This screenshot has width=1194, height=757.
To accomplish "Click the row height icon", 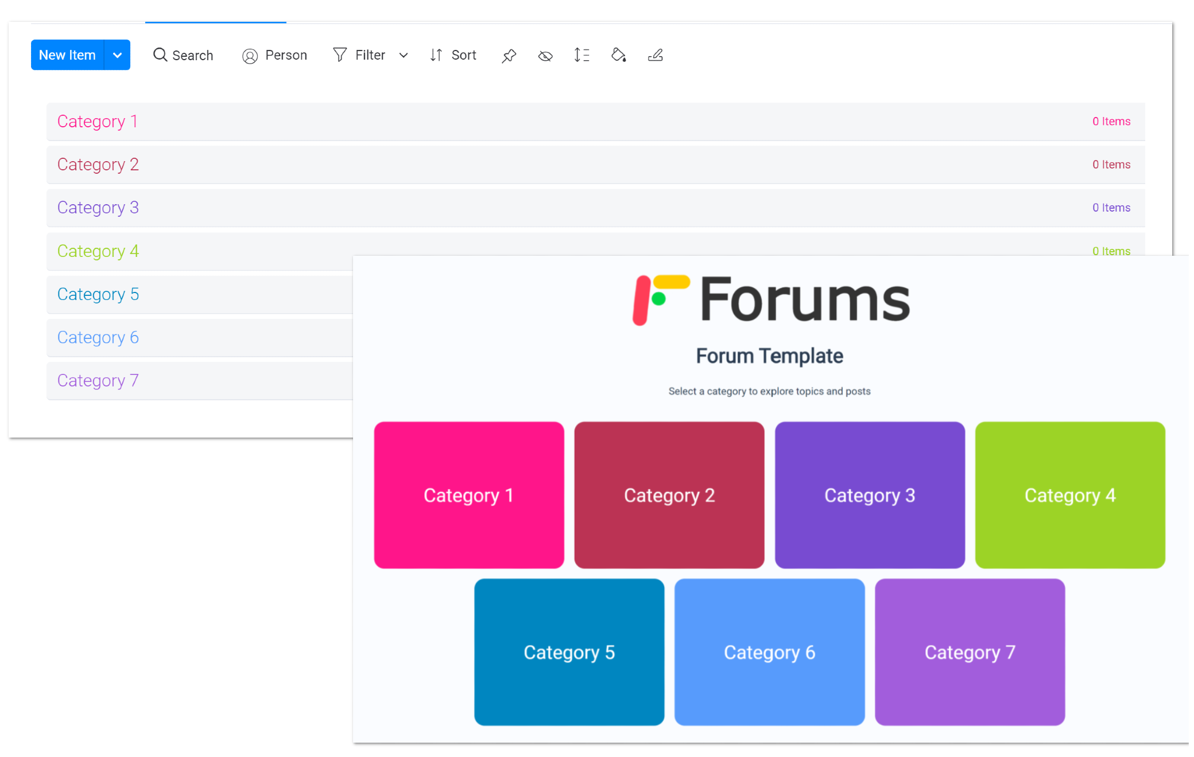I will 582,55.
